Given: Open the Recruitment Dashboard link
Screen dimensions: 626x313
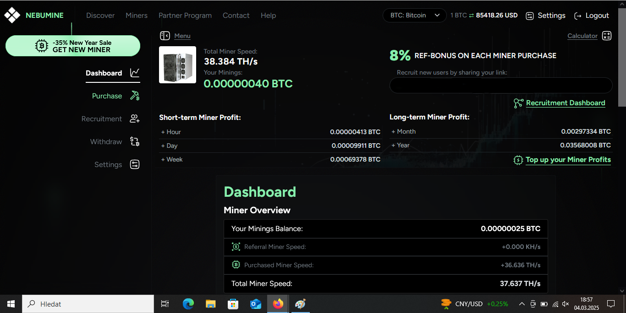Looking at the screenshot, I should pos(565,103).
